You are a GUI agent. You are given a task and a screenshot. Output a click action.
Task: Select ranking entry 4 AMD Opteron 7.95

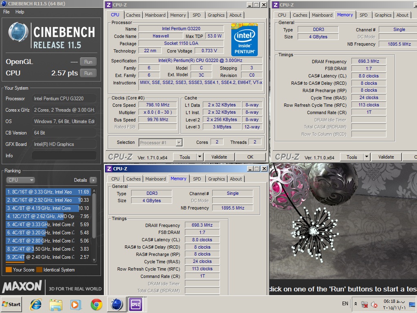click(x=48, y=216)
